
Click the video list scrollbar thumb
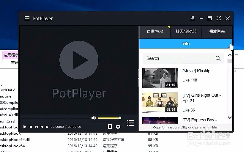(230, 61)
